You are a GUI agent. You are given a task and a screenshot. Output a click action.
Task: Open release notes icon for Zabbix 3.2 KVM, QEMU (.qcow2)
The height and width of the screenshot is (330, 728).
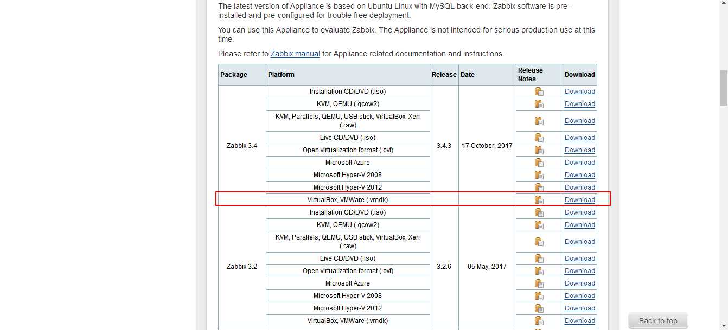539,225
